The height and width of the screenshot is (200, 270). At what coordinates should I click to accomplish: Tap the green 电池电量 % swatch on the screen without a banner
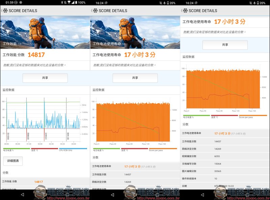tap(196, 115)
